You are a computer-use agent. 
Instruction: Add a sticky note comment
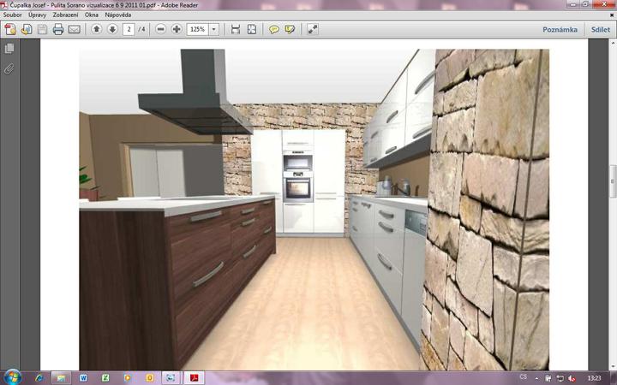click(x=274, y=29)
